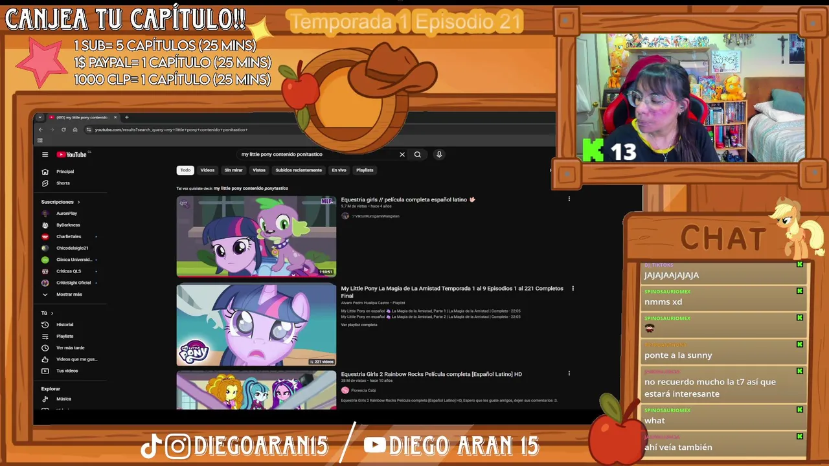Start voice search with the microphone icon
This screenshot has width=829, height=466.
pos(439,155)
